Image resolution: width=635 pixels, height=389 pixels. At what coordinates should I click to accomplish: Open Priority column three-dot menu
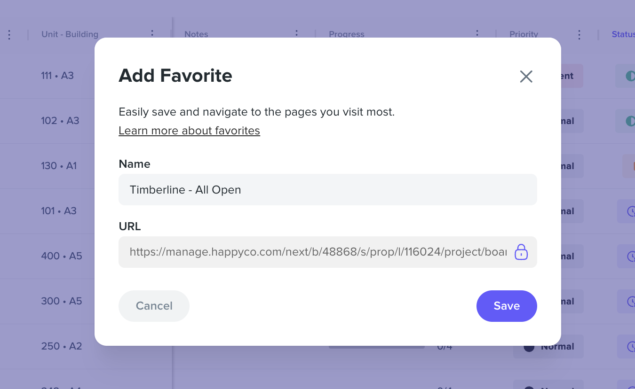(579, 34)
